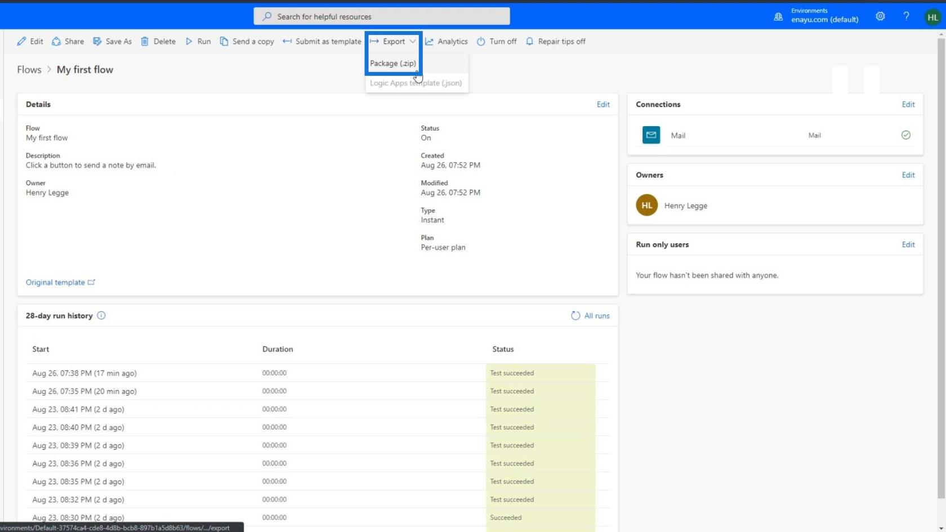This screenshot has height=532, width=946.
Task: Click the Send a copy icon
Action: coord(224,41)
